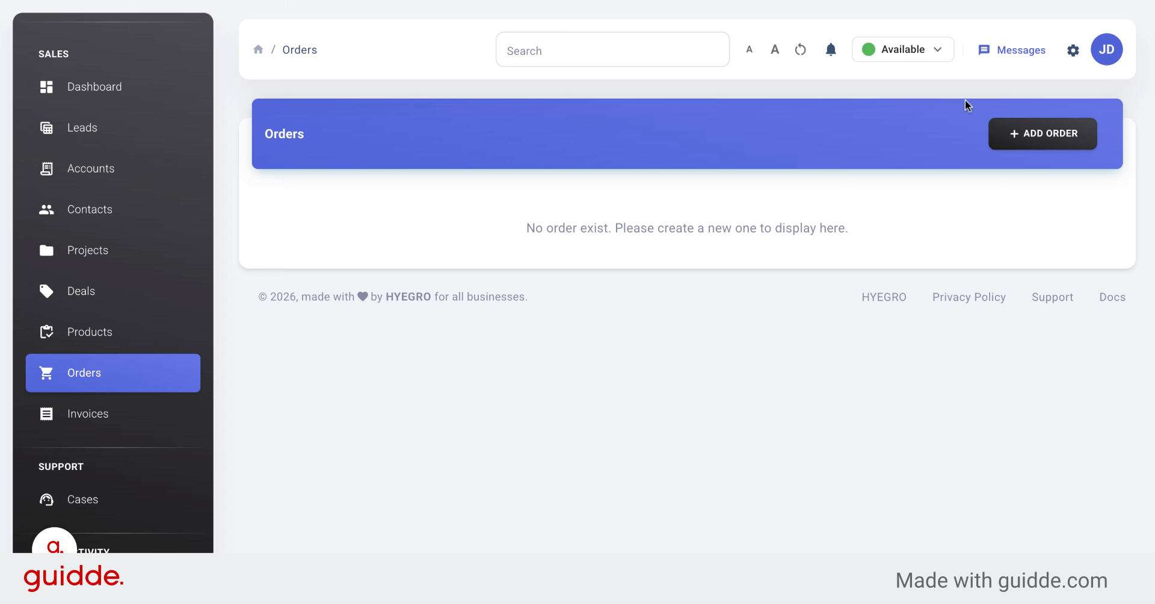
Task: Go to Contacts page
Action: click(x=90, y=210)
